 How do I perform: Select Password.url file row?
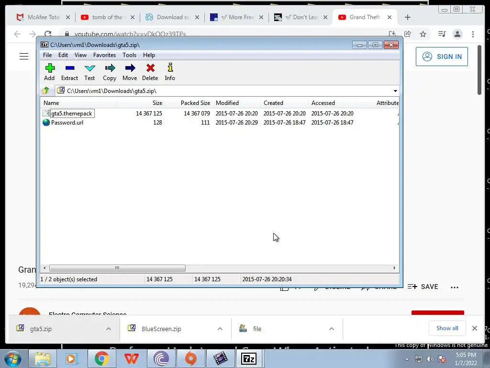point(220,123)
